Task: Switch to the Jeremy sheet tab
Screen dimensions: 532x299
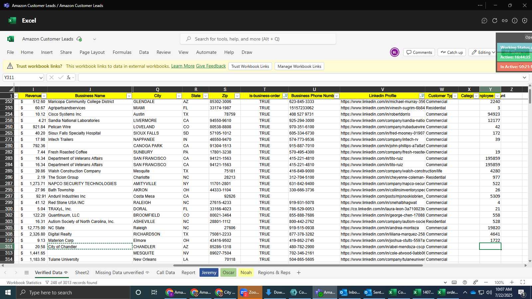Action: click(209, 272)
